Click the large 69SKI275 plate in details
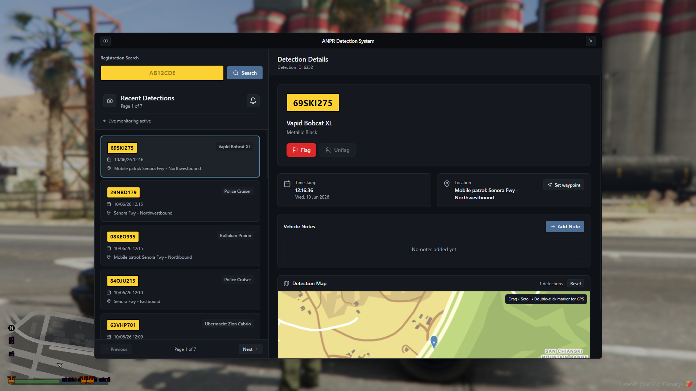This screenshot has height=391, width=696. pyautogui.click(x=313, y=103)
